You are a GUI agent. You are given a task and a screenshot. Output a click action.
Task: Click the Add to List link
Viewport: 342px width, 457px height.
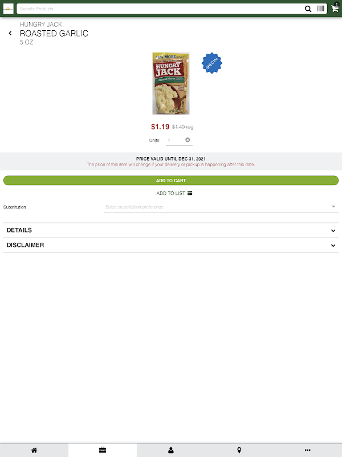tap(174, 193)
